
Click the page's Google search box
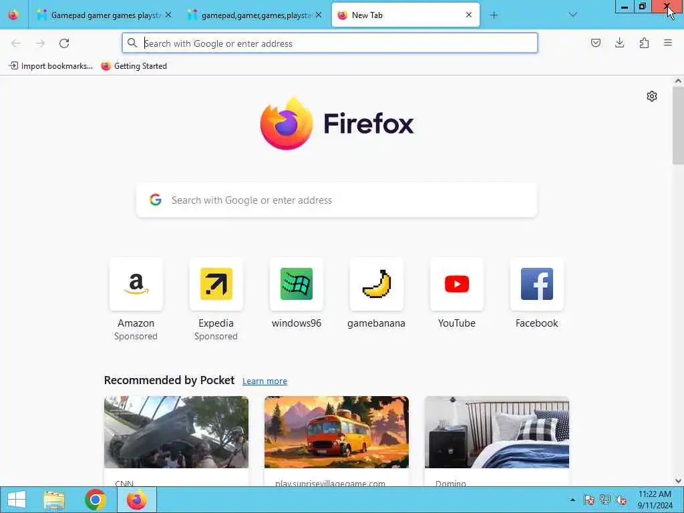(x=337, y=200)
